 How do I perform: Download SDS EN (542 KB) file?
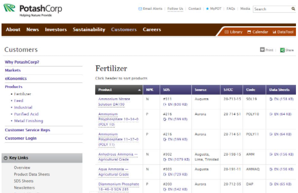coord(175,189)
